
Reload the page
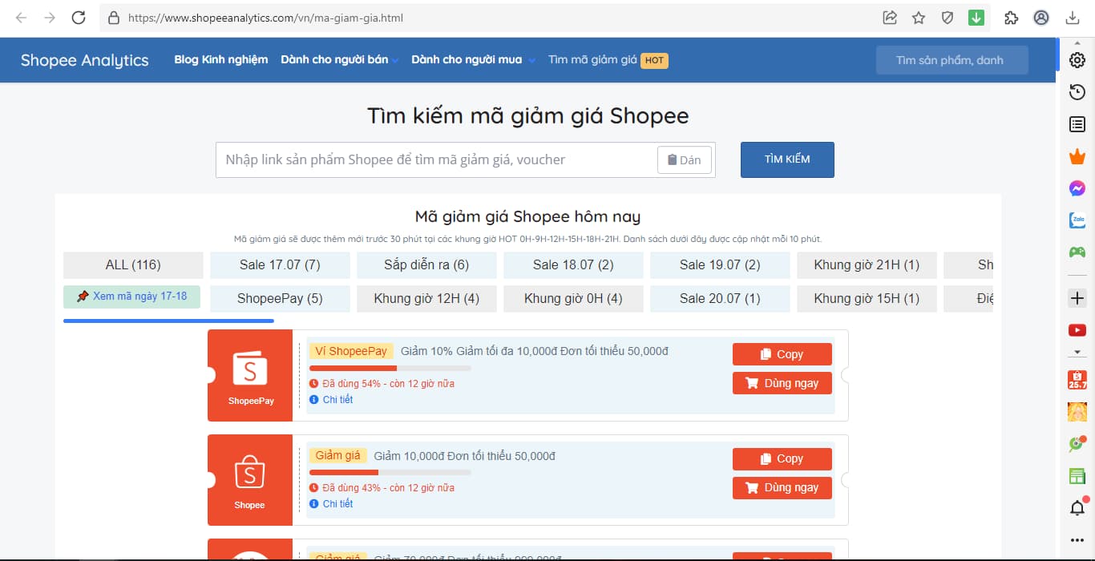tap(79, 18)
